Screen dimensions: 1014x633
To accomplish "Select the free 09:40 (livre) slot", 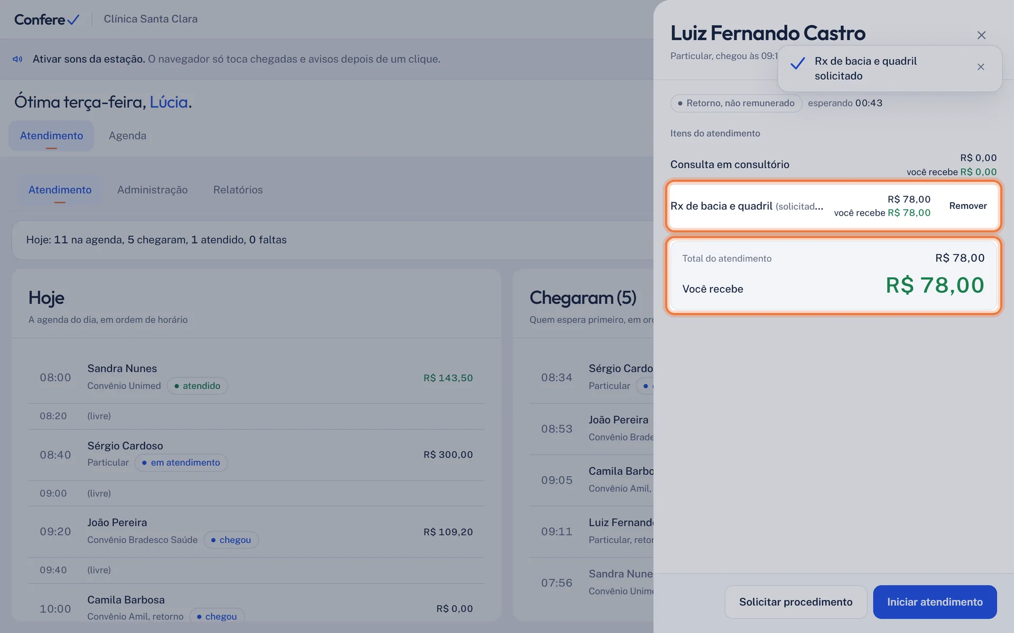I will [x=256, y=570].
